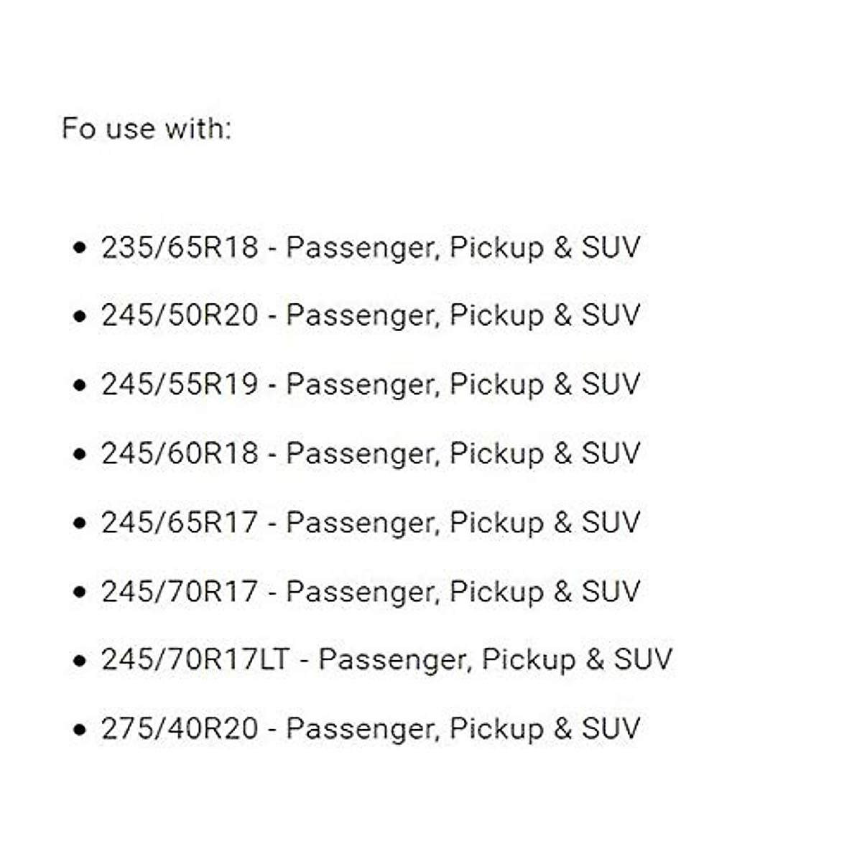Click the 245/60R18 tire size entry

coord(180,454)
